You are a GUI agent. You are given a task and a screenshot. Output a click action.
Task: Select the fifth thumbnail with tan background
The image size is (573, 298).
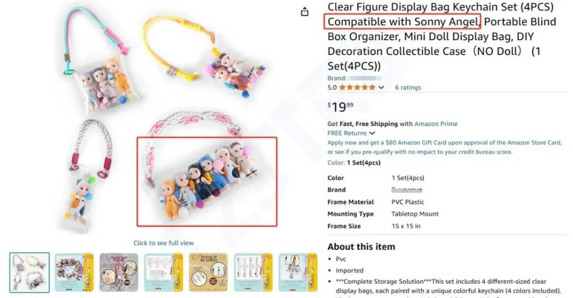pos(209,272)
